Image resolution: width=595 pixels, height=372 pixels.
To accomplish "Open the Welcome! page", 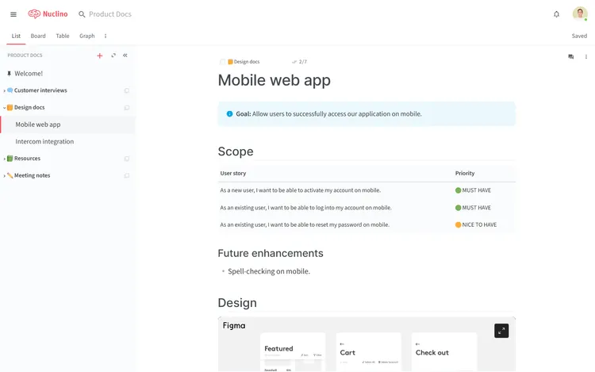I will tap(29, 74).
